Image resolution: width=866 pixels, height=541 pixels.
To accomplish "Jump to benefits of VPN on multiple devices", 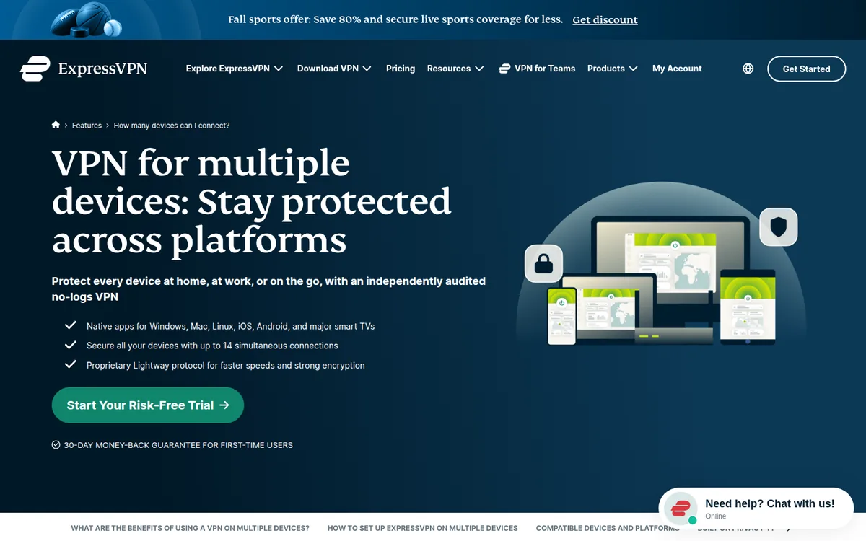I will click(190, 528).
